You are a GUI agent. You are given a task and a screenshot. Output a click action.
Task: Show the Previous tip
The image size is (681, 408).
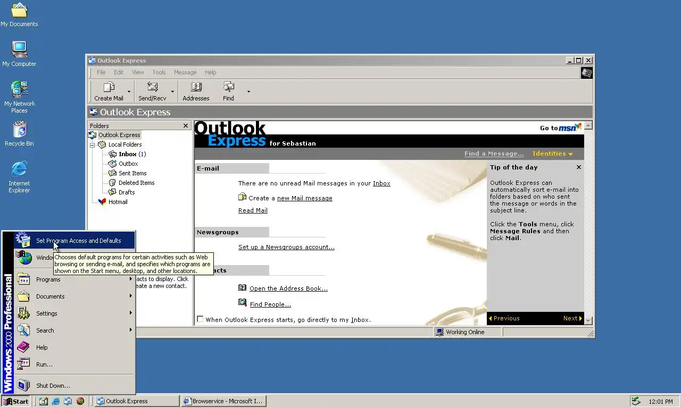(504, 318)
